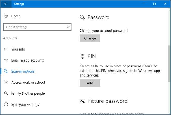Click the vertical scrollbar thumb
The image size is (171, 115).
pos(169,63)
